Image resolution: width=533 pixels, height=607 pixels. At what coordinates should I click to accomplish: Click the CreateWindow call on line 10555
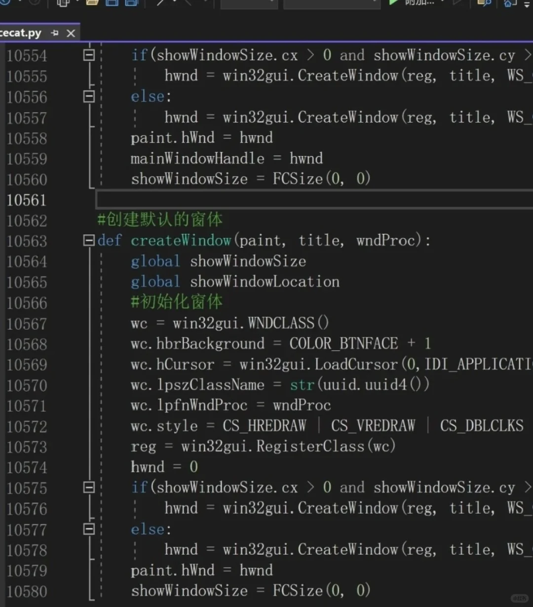(x=348, y=76)
